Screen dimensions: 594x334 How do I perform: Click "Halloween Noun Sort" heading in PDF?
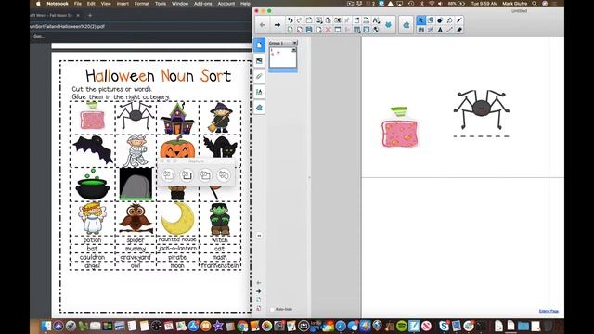pos(158,76)
